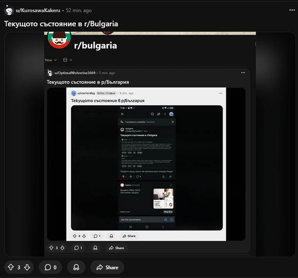Give an award to the outer post

[76, 267]
